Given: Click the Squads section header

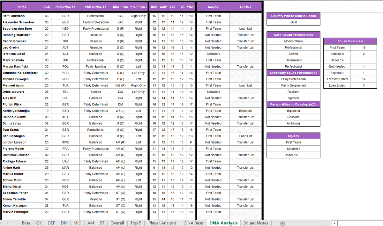Looking at the screenshot, I should tap(293, 136).
